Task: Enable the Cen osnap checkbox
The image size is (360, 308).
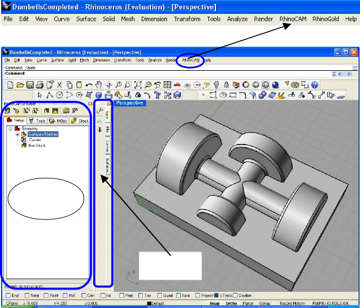Action: pos(84,295)
